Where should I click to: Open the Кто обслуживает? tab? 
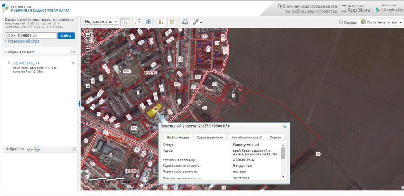pos(247,137)
